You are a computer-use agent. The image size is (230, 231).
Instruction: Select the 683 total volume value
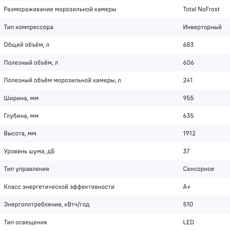188,45
